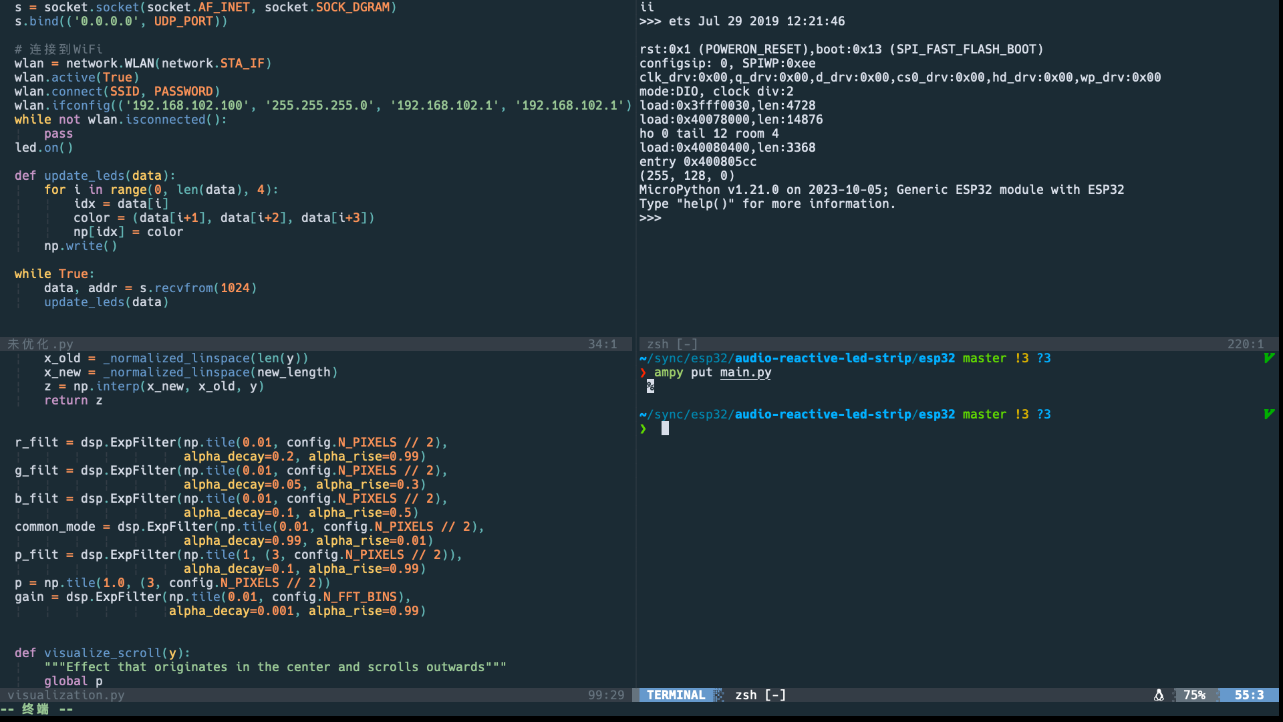Select the 'zsh [-]' title of the upper terminal pane

tap(672, 344)
